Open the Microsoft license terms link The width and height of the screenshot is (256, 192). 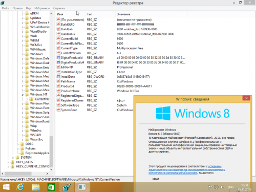coord(187,169)
